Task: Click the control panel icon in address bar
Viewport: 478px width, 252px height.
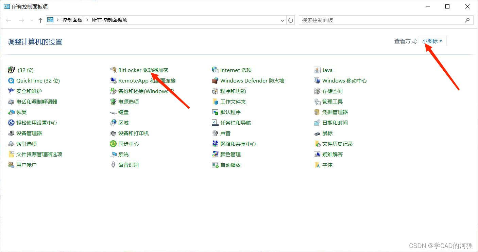Action: (50, 20)
